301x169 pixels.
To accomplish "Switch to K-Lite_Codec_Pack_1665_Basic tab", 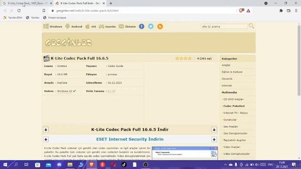I will pyautogui.click(x=27, y=3).
